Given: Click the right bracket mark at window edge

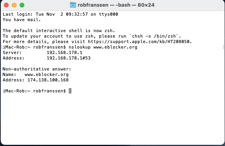Looking at the screenshot, I should click(223, 47).
